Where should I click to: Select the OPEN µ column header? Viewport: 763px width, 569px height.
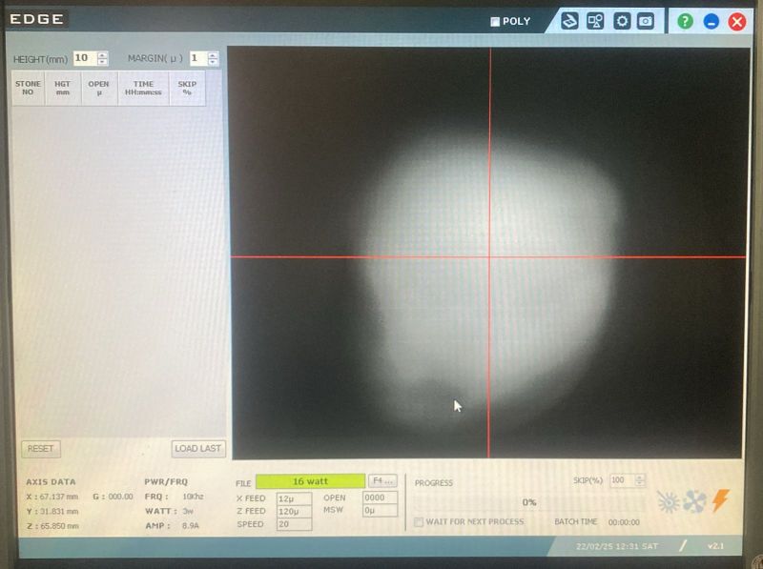(x=99, y=88)
